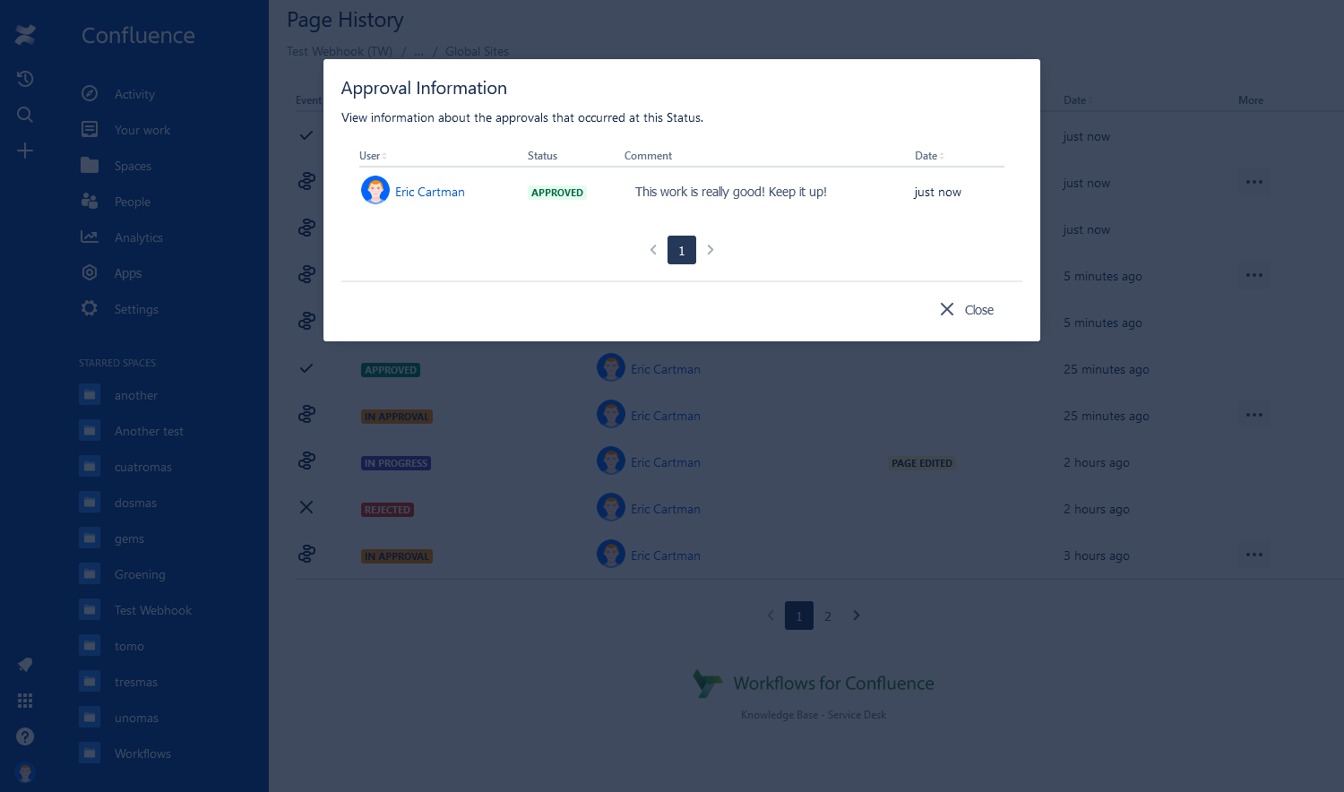Open the help question mark icon

click(x=25, y=736)
